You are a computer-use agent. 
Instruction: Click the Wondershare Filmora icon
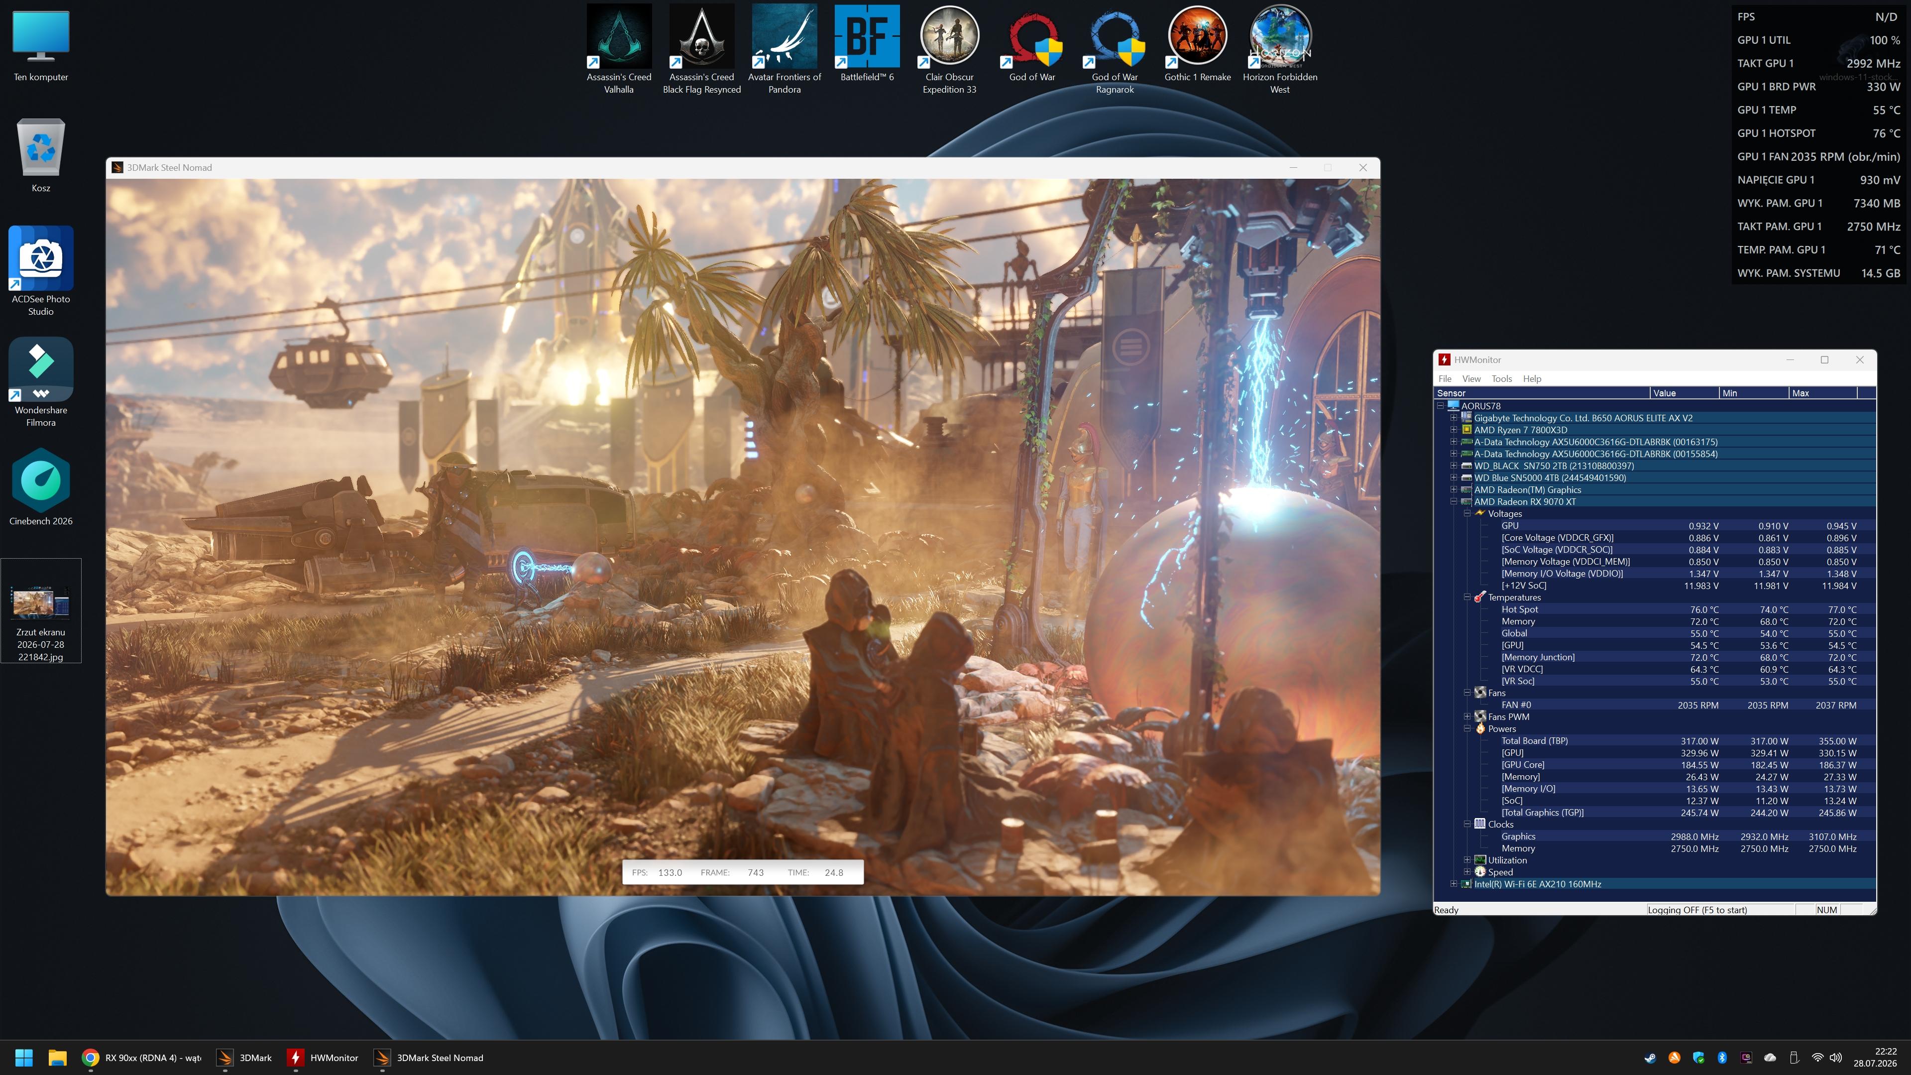tap(41, 382)
